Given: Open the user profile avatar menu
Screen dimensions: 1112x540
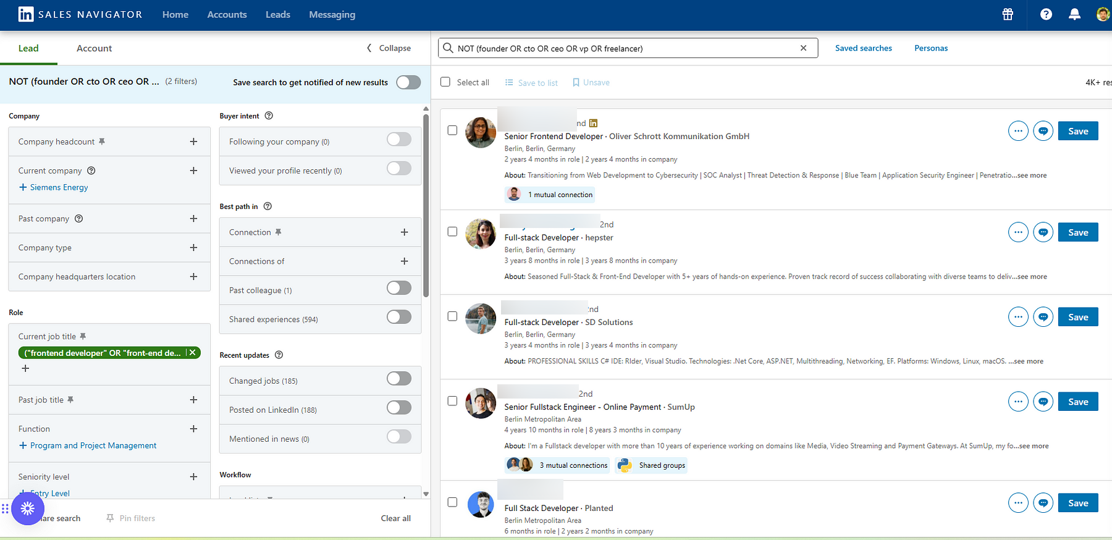Looking at the screenshot, I should [x=1103, y=14].
